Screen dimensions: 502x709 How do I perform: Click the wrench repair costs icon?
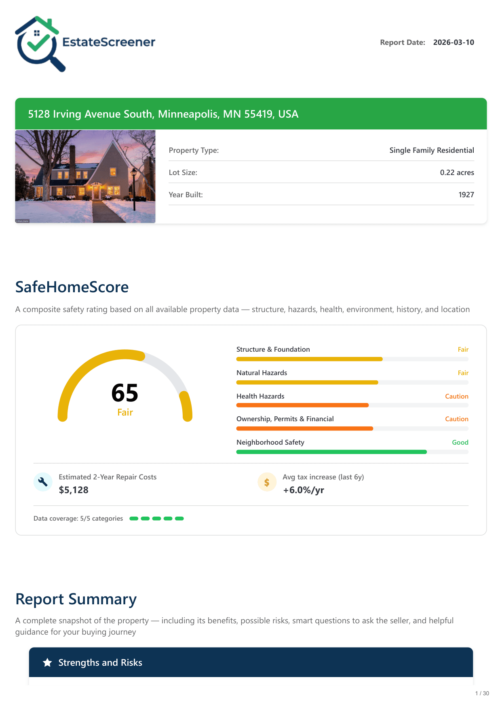click(43, 482)
